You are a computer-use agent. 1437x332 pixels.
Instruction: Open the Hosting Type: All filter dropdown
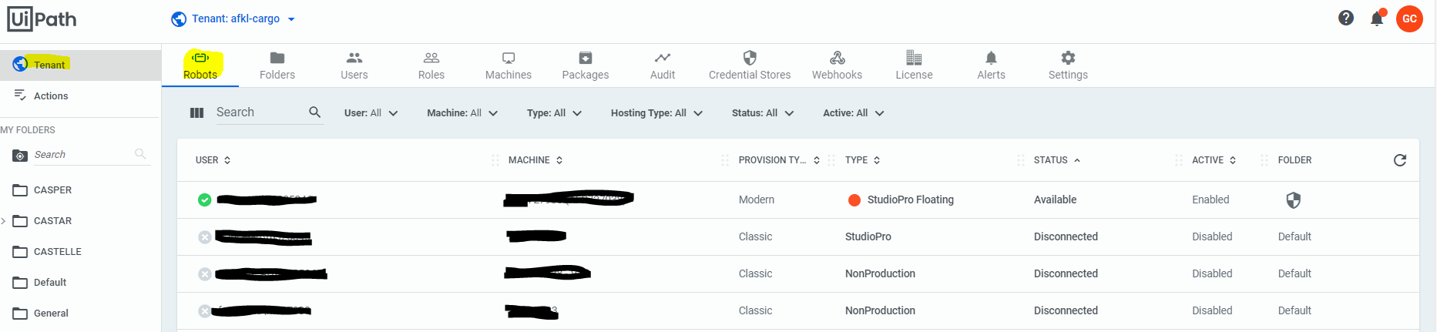(656, 113)
